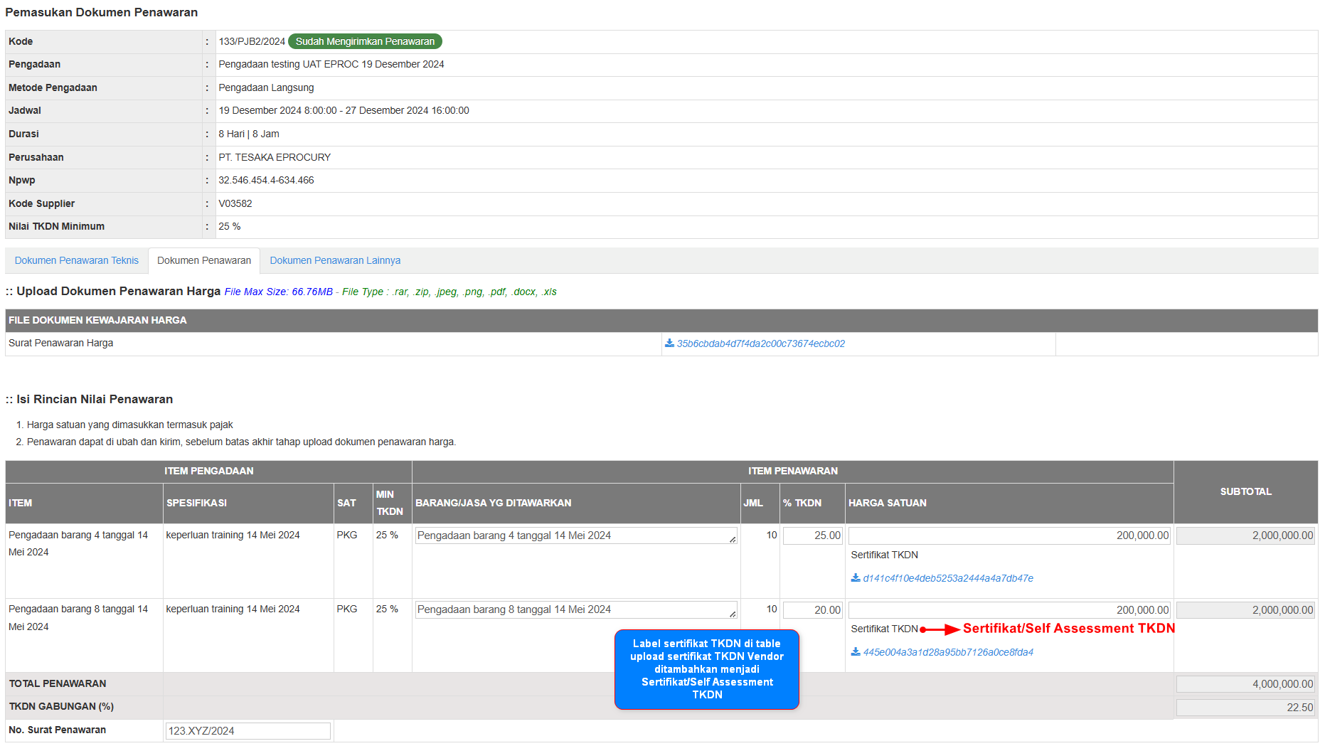Viewport: 1325px width, 746px height.
Task: Download TKDN certificate d141c4f10e4deb5253a2444a4a7db47e
Action: 947,578
